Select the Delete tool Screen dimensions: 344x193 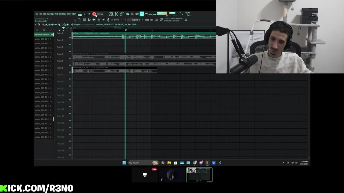pos(49,25)
